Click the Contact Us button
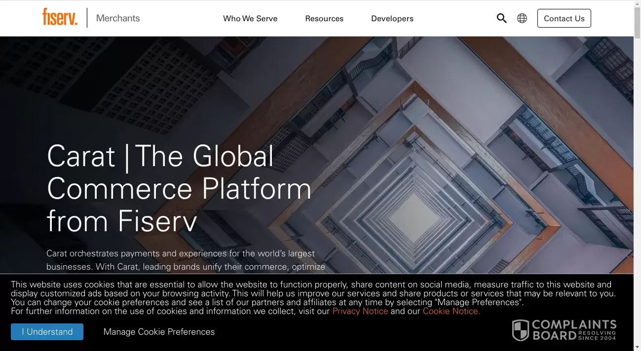Screen dimensions: 641x351 (x=564, y=18)
